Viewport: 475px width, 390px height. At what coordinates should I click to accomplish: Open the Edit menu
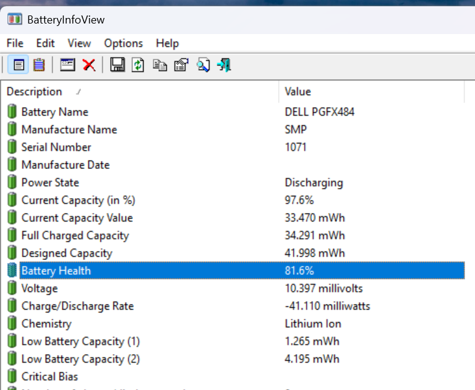(x=45, y=43)
